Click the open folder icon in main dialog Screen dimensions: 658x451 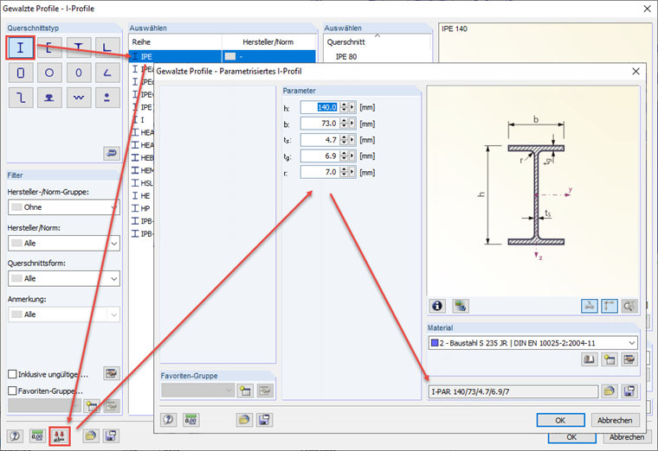[x=90, y=436]
